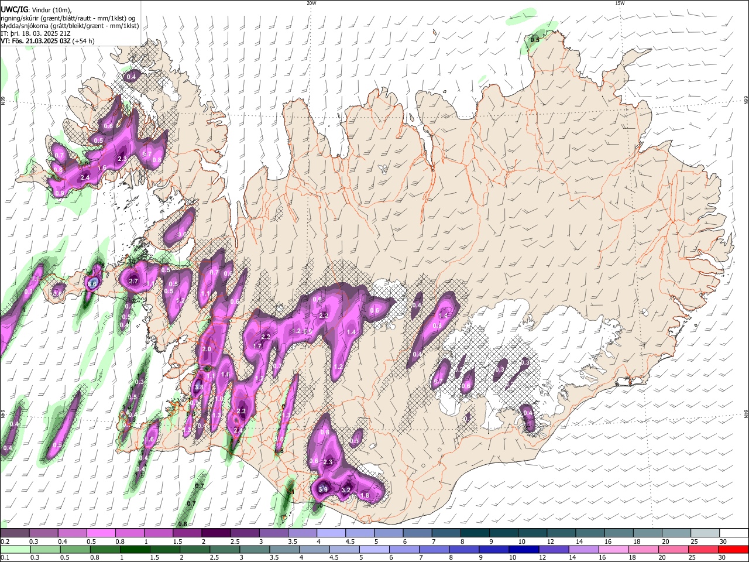Pick the dull mauve 0.2 snow legend swatch
The image size is (749, 562).
[x=15, y=533]
